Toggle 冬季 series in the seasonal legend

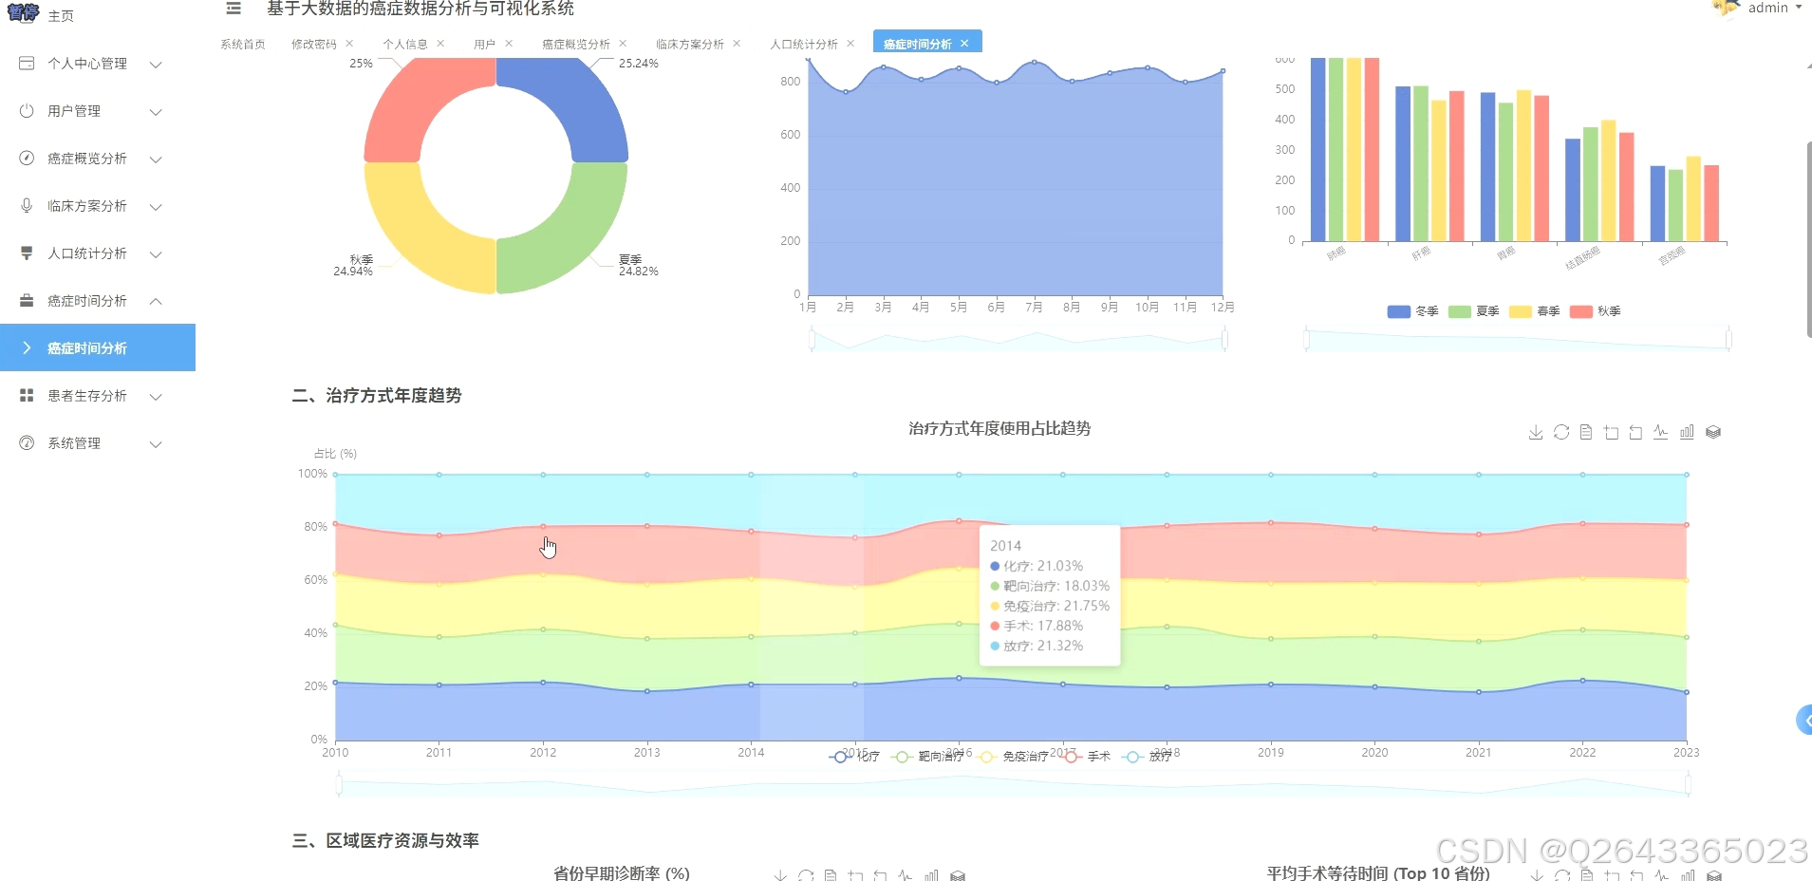(x=1412, y=311)
